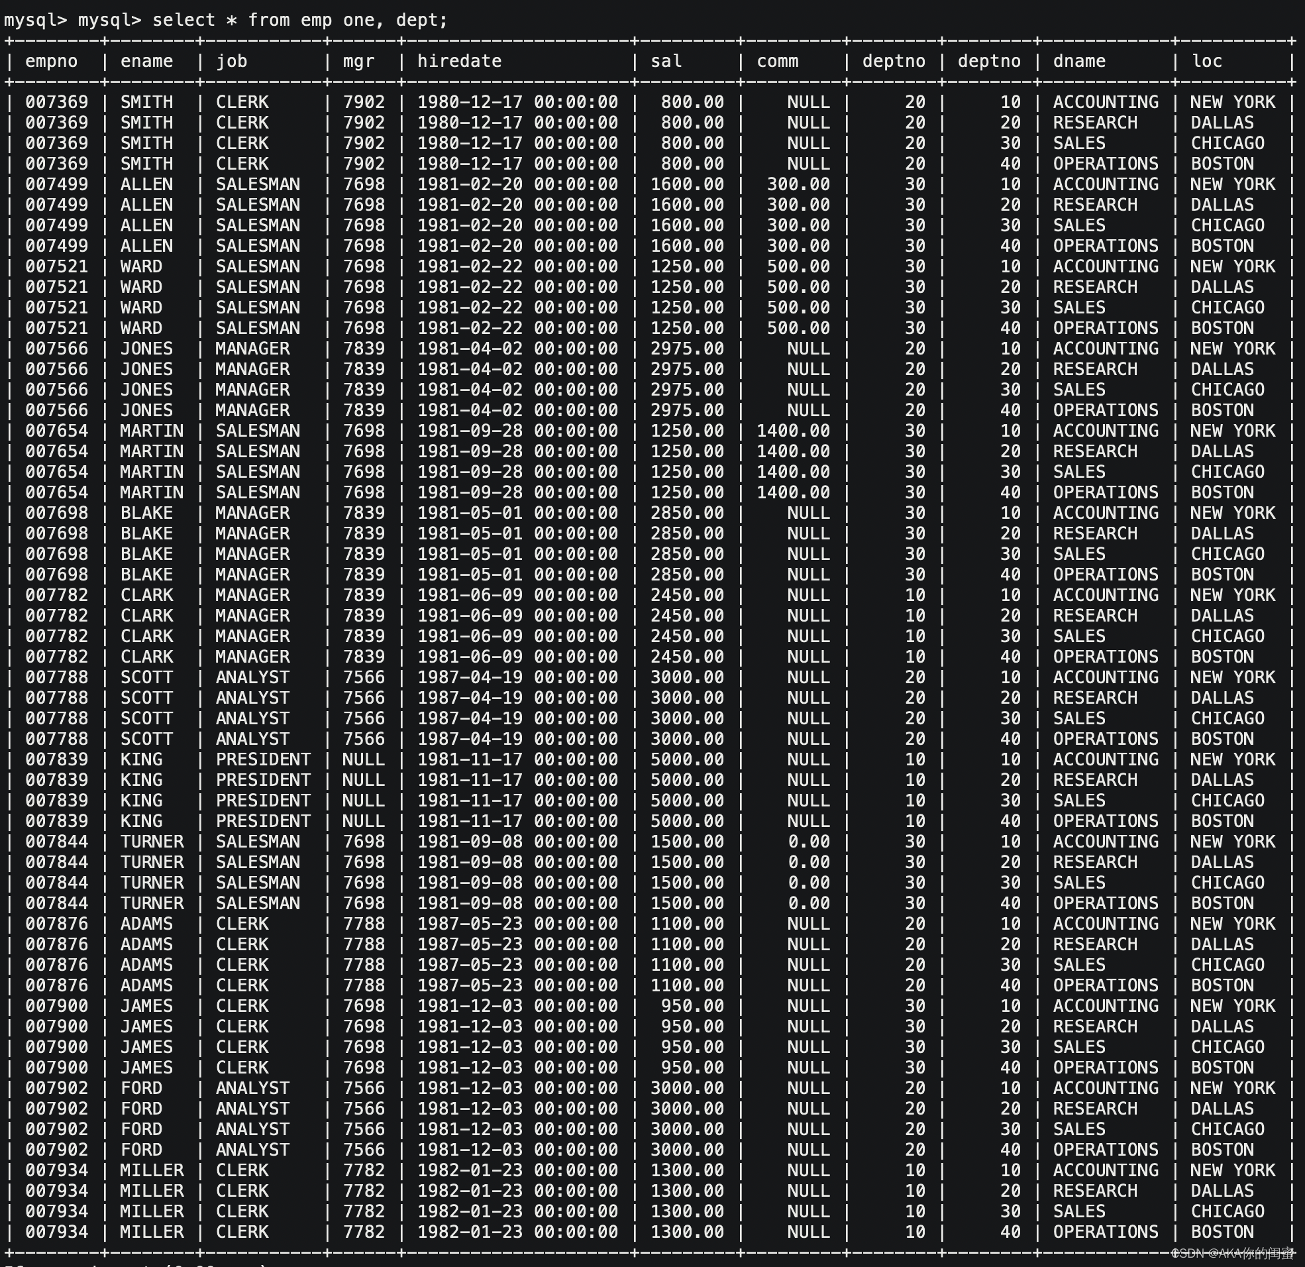Screen dimensions: 1305x1267
Task: Click the loc column header
Action: click(1206, 61)
